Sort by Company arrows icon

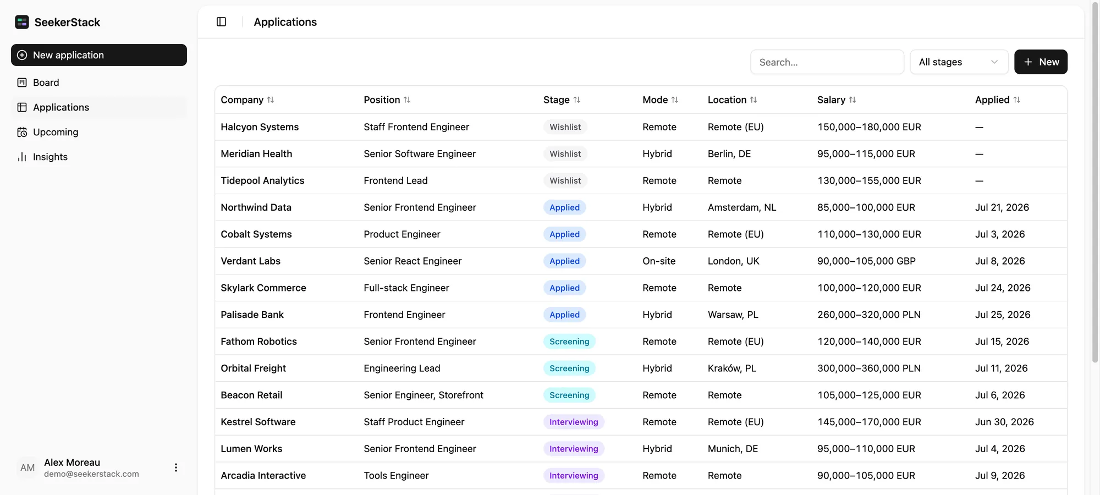point(271,100)
